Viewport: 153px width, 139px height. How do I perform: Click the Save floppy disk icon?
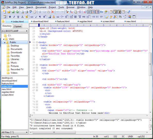point(13,12)
